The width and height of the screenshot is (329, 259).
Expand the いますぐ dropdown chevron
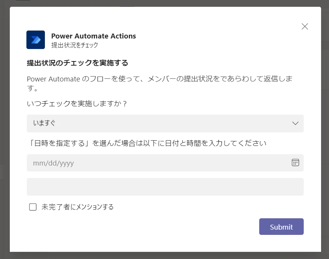click(295, 123)
